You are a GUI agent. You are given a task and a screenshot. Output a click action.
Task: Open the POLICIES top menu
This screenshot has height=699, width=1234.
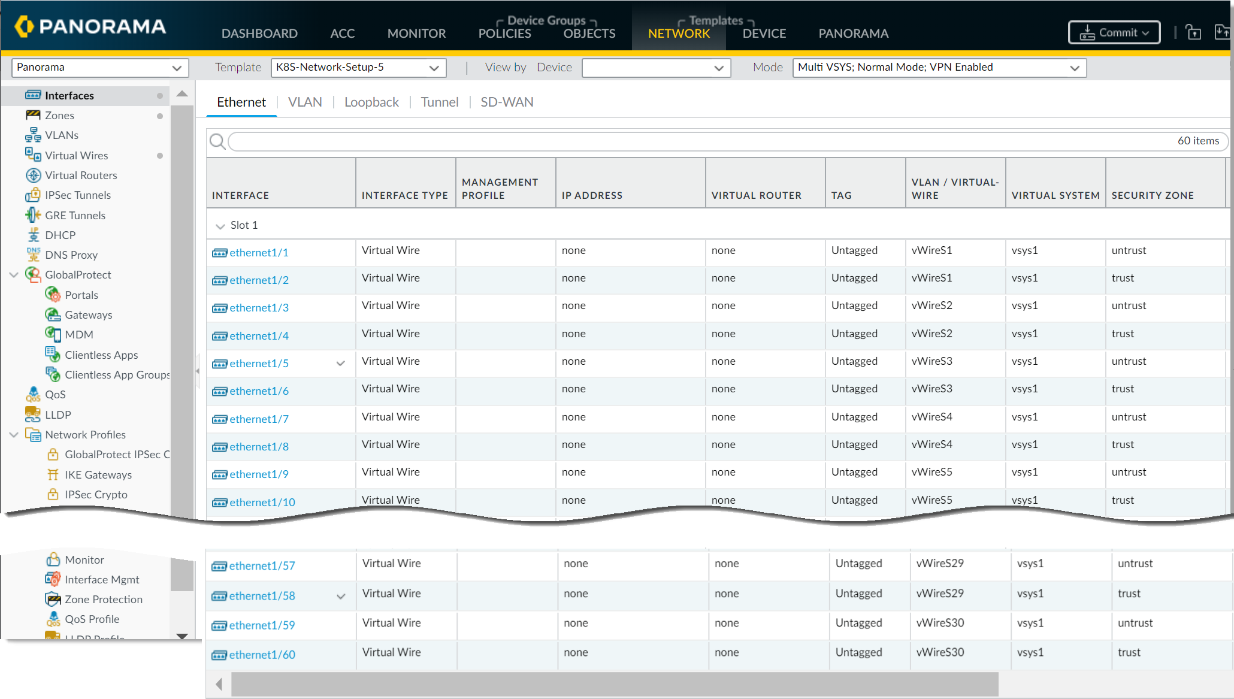coord(504,34)
